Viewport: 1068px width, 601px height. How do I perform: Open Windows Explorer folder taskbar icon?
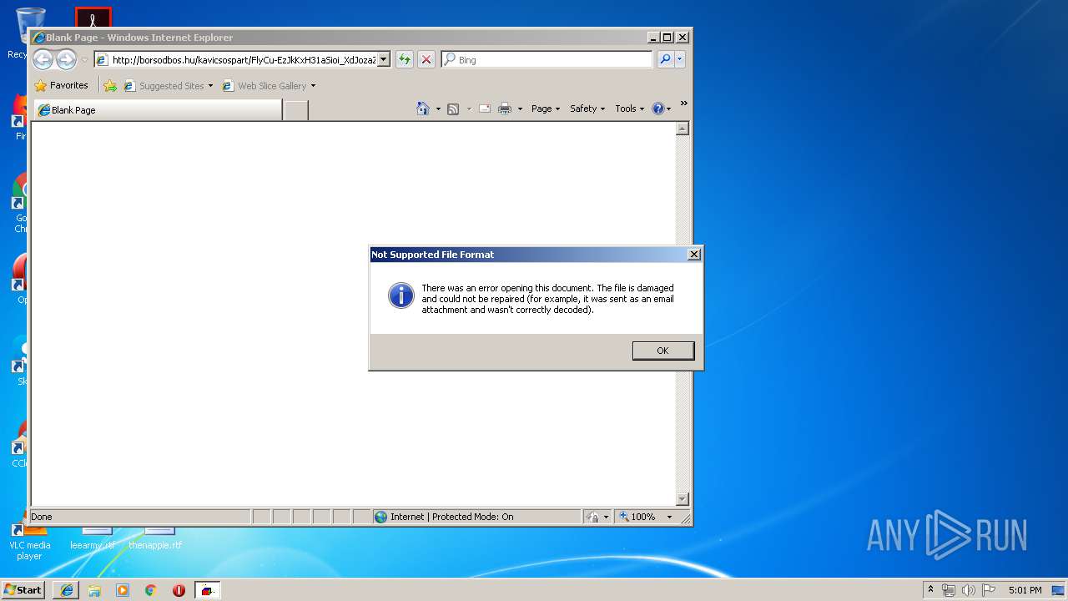[94, 590]
